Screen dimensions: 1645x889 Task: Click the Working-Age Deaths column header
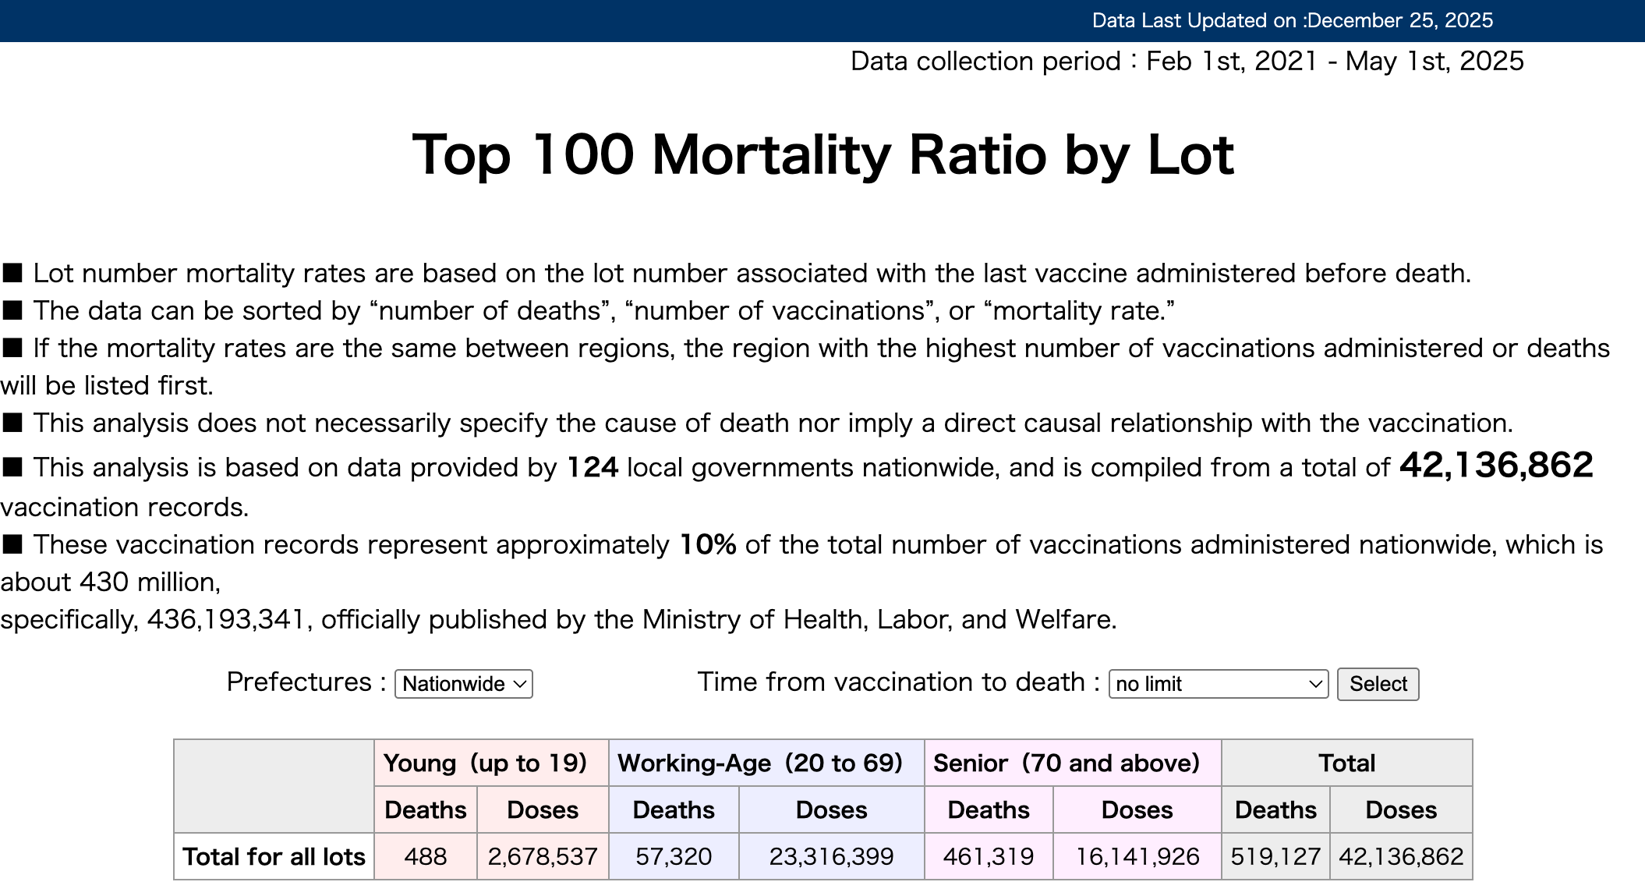[x=674, y=809]
